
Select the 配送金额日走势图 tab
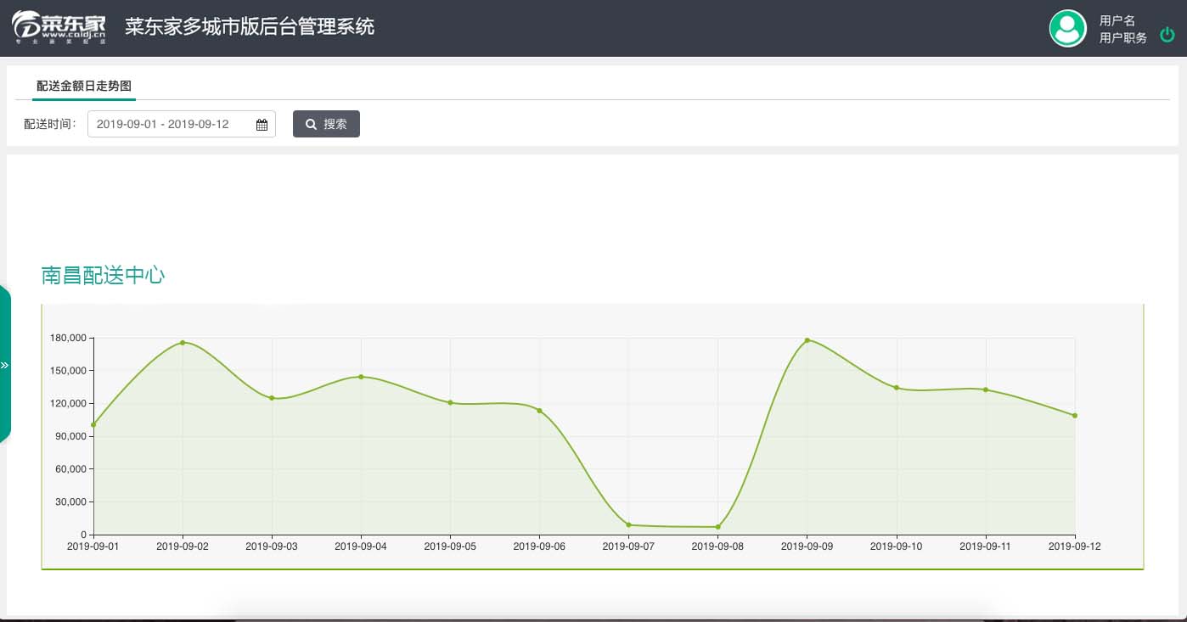(x=83, y=87)
